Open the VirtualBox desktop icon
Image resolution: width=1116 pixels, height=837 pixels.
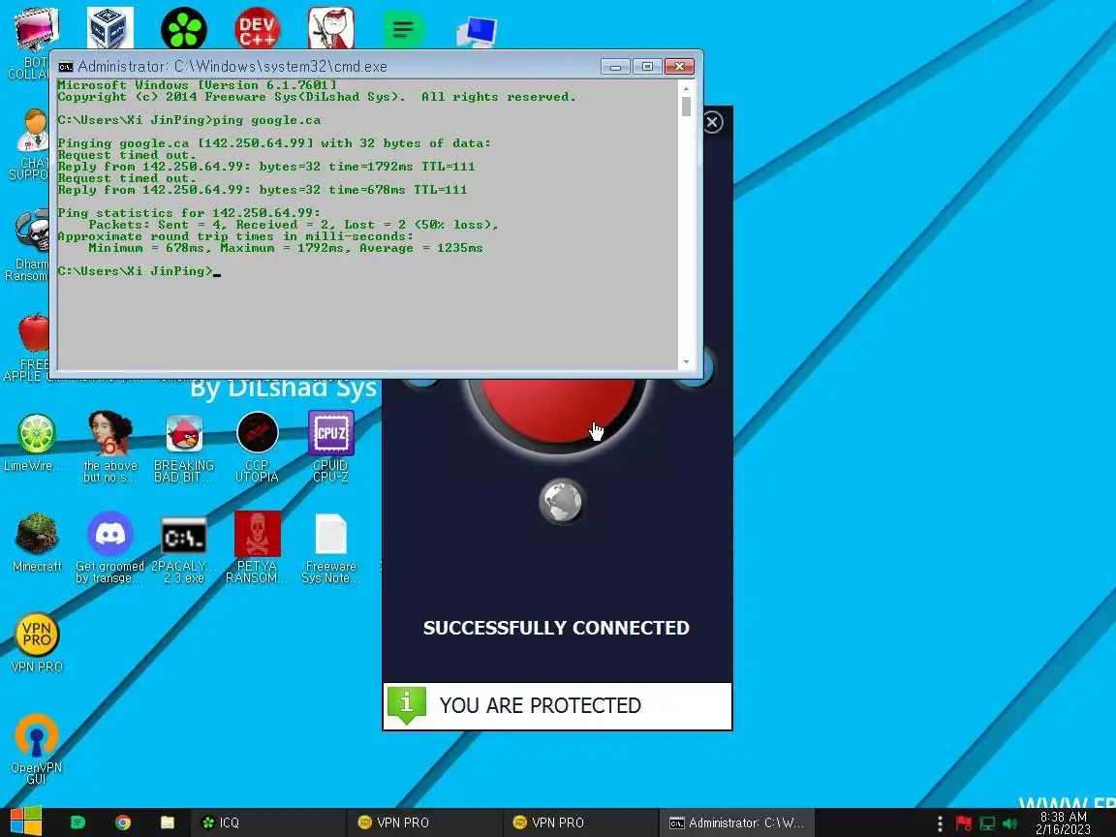[110, 28]
